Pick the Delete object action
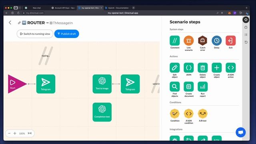Screen dimensions: 256x144 pyautogui.click(x=203, y=68)
